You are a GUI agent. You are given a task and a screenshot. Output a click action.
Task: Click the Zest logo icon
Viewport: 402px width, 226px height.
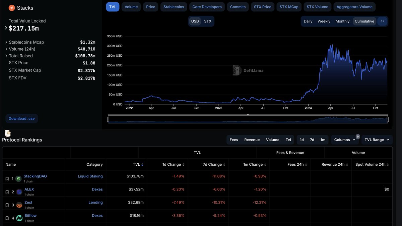[19, 205]
